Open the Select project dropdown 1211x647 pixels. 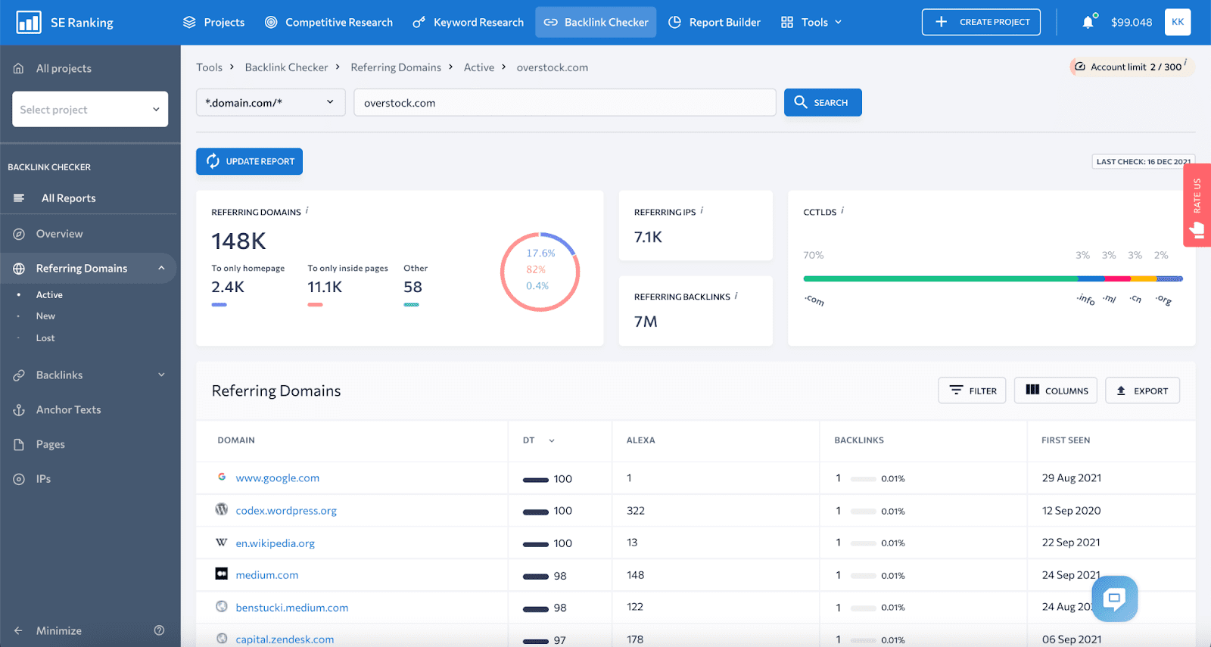(90, 109)
